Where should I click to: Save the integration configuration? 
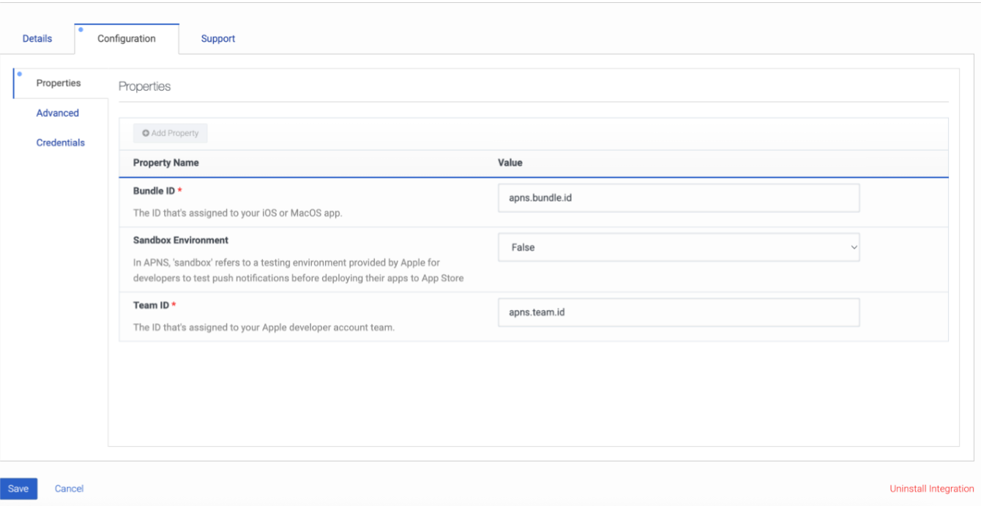point(18,488)
